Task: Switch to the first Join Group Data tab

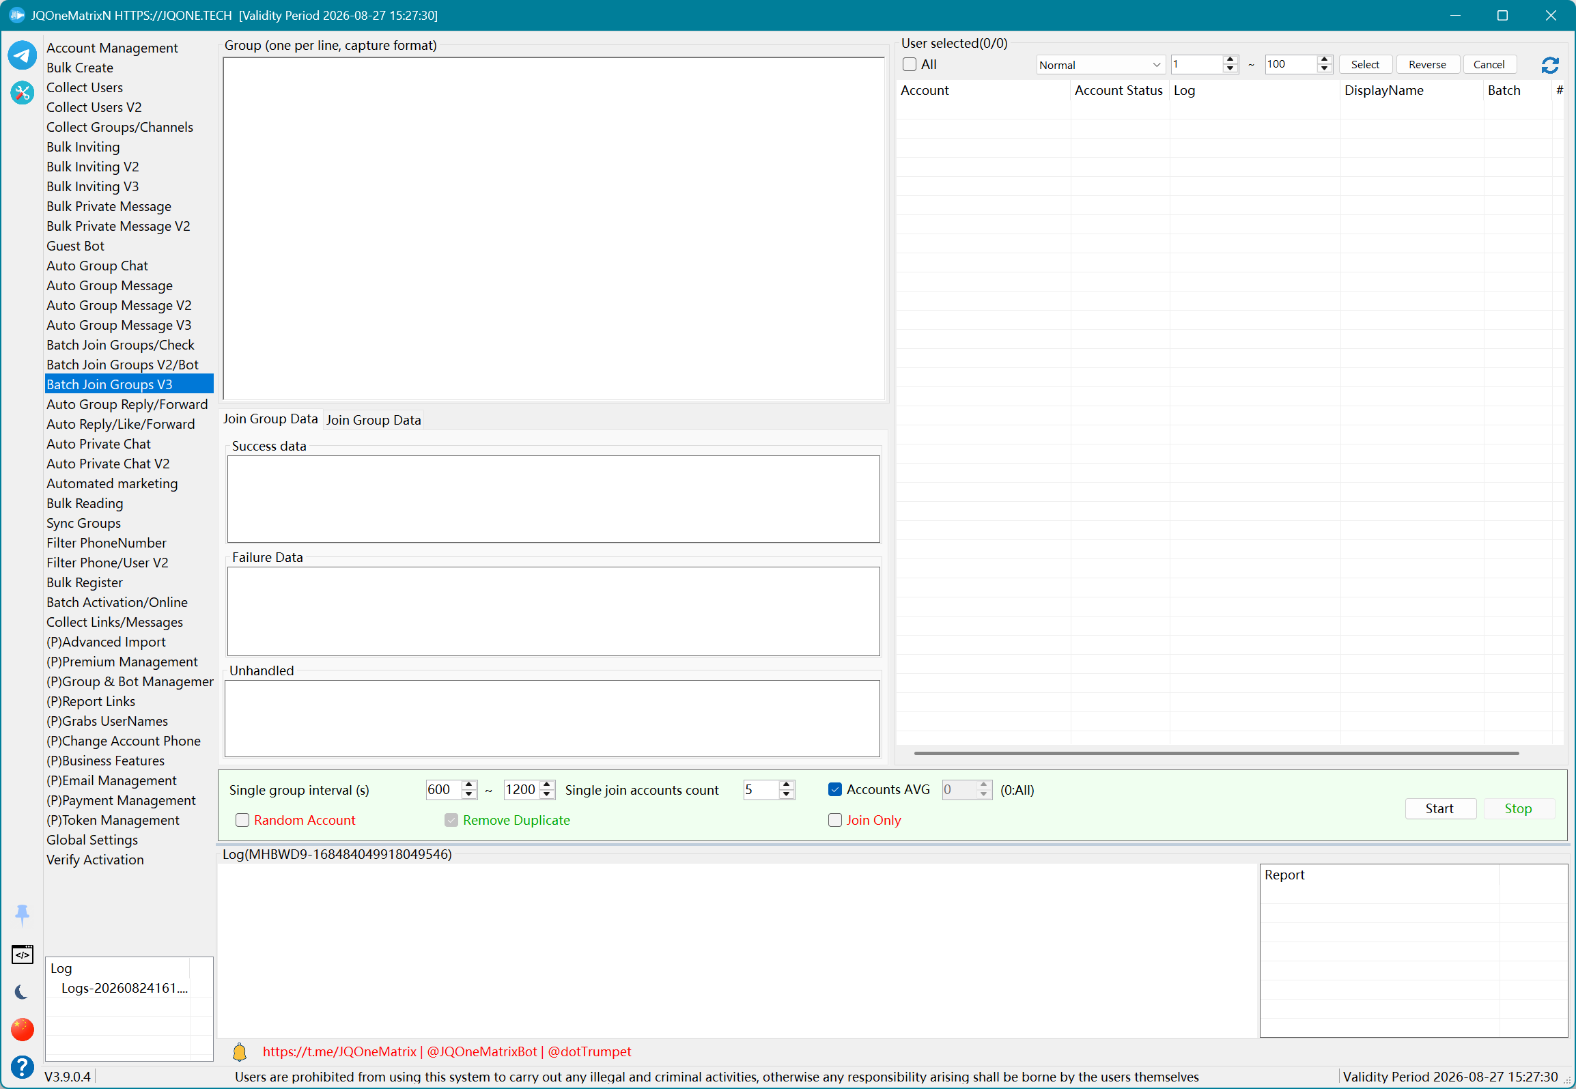Action: coord(270,419)
